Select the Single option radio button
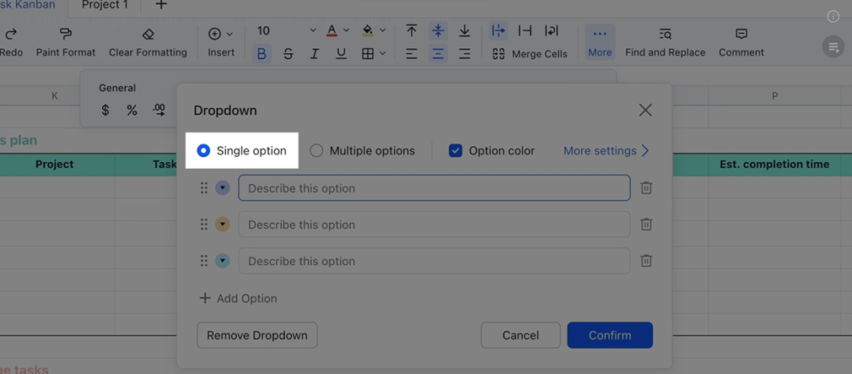852x374 pixels. [x=203, y=151]
